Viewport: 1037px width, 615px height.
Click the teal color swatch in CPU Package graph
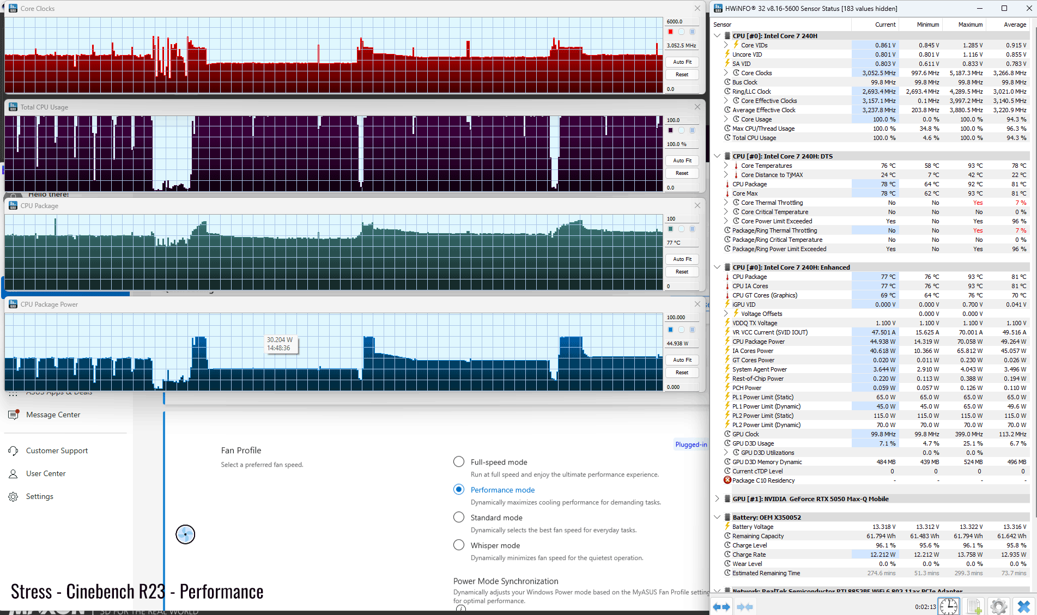[x=671, y=229]
